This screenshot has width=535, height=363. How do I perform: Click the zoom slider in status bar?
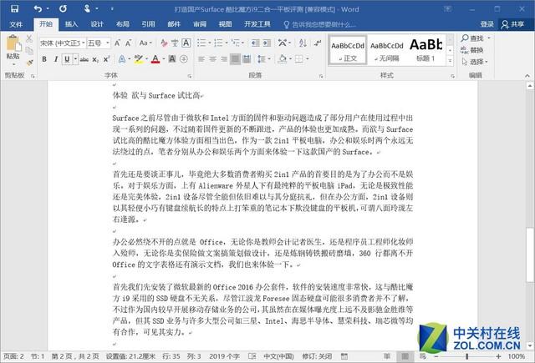click(x=466, y=356)
